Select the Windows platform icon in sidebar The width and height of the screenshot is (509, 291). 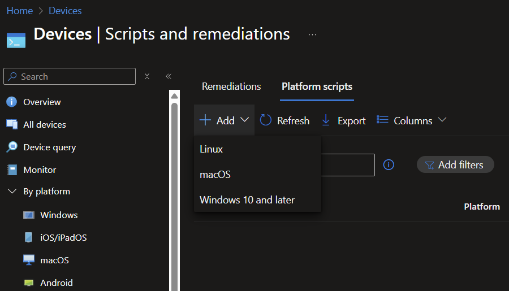tap(29, 215)
